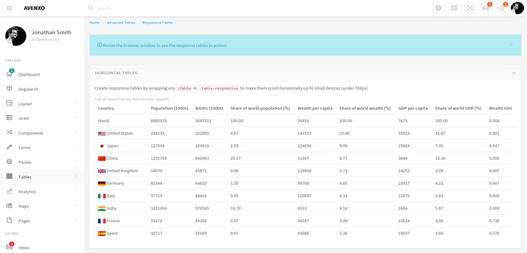The image size is (527, 253).
Task: Collapse the Horizontal Tables panel
Action: [x=513, y=73]
